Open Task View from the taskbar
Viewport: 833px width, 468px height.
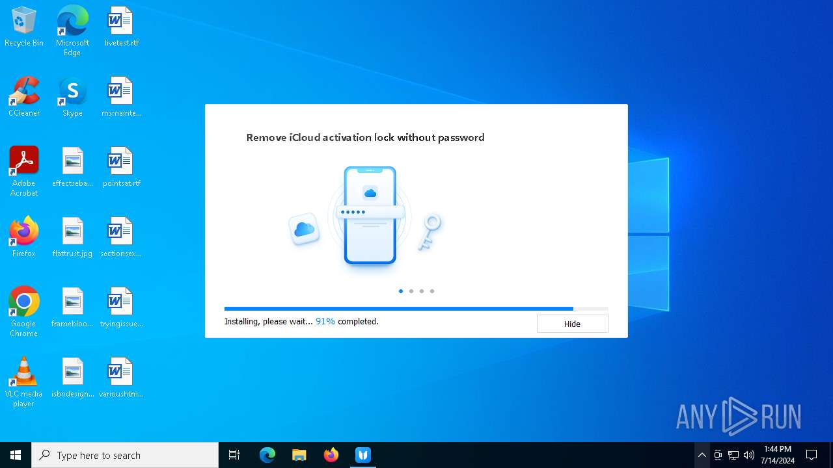coord(234,455)
